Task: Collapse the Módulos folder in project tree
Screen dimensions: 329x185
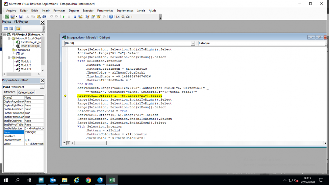Action: (x=9, y=58)
